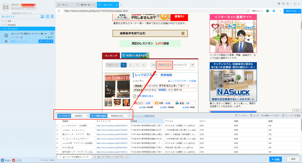Expand the Samples folder
This screenshot has height=163, width=302.
tap(2, 25)
